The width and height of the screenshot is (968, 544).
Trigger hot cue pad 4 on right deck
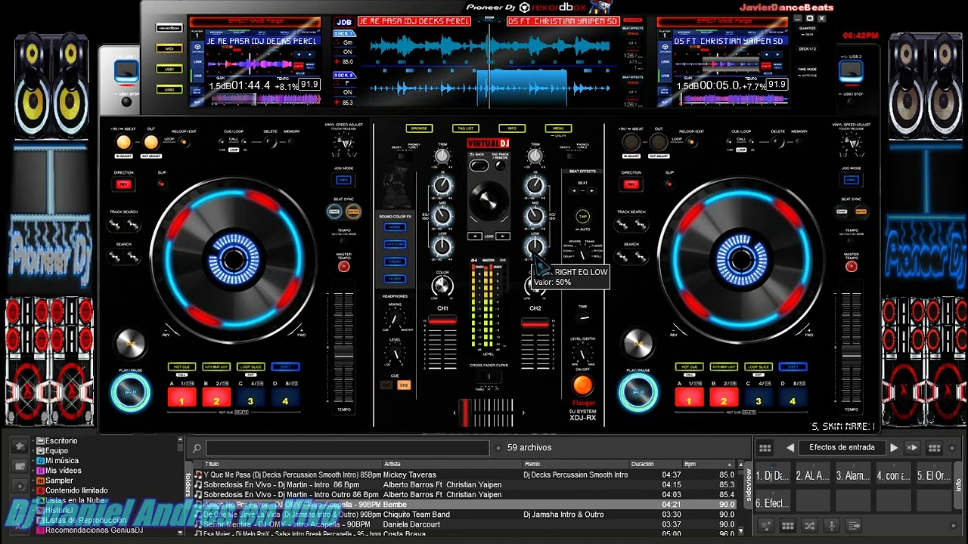[793, 397]
